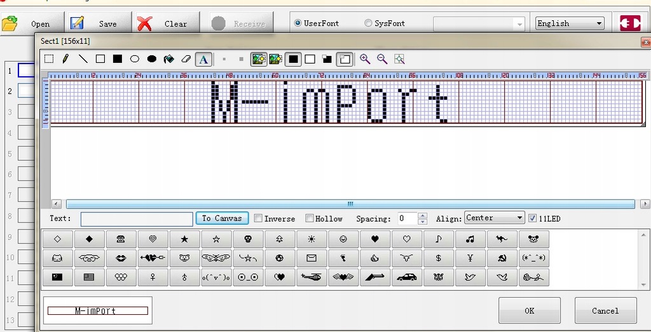This screenshot has width=651, height=332.
Task: Click the second picture import icon
Action: tap(276, 59)
